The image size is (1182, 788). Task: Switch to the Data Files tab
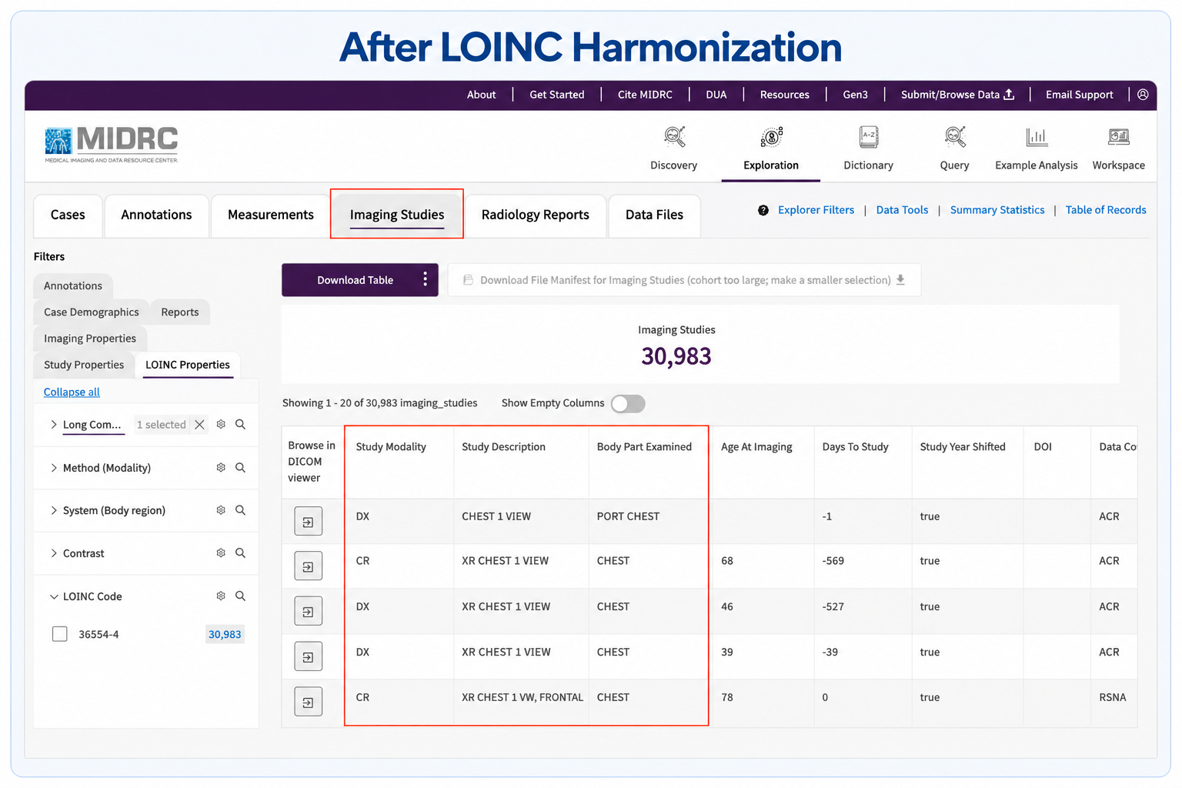pyautogui.click(x=654, y=215)
